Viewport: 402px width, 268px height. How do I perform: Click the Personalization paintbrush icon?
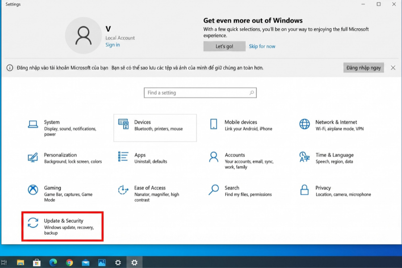point(33,157)
